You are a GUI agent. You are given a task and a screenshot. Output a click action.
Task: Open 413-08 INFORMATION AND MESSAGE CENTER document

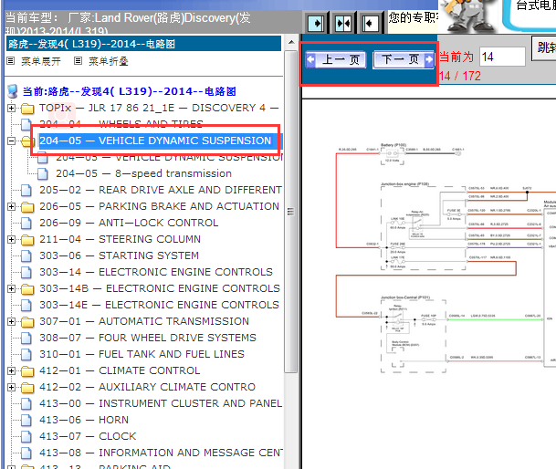coord(161,453)
